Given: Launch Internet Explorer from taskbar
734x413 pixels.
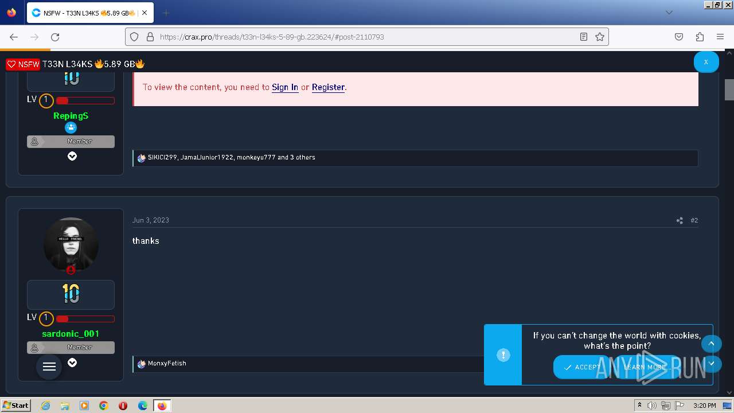Looking at the screenshot, I should [x=45, y=406].
